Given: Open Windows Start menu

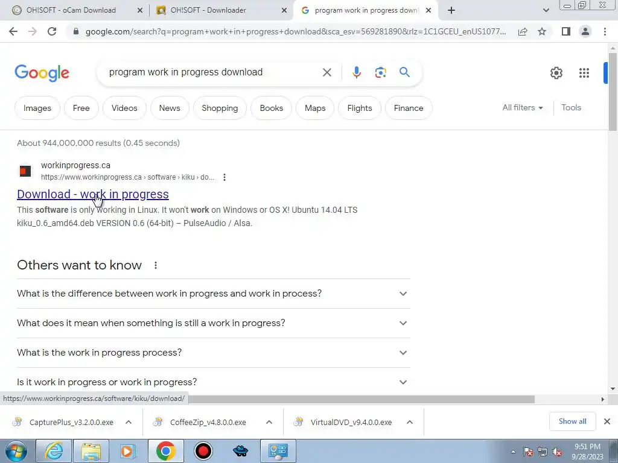Looking at the screenshot, I should pos(16,451).
